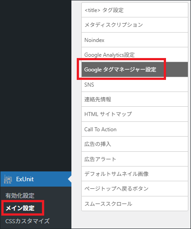Go to 広告アラート section

(x=135, y=159)
